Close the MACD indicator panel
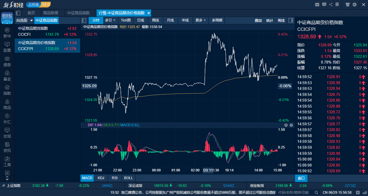This screenshot has width=368, height=196. 286,125
